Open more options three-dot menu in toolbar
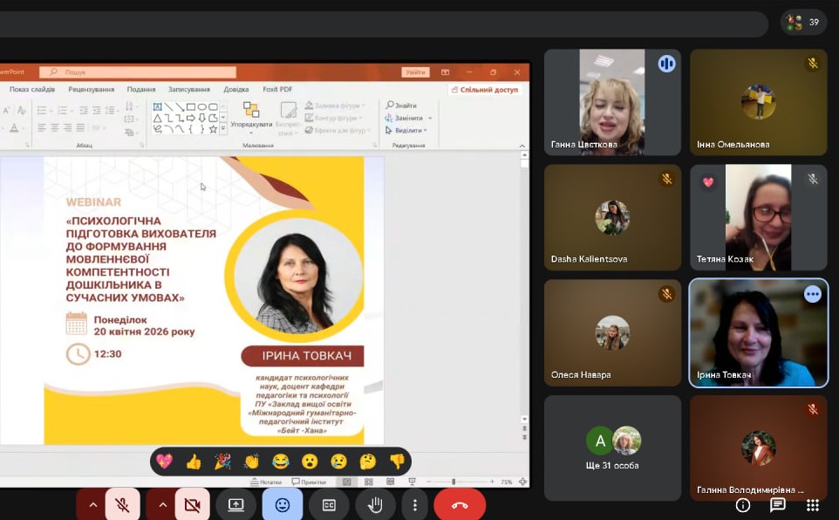839x520 pixels. click(415, 504)
